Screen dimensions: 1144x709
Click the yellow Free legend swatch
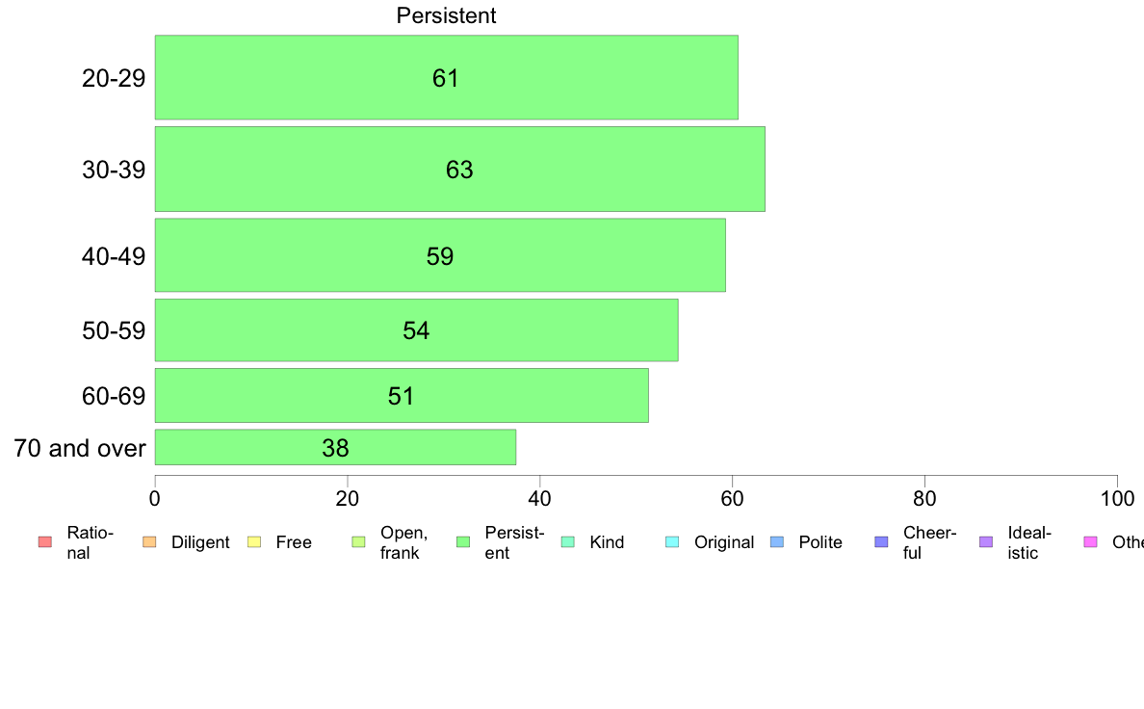click(x=254, y=542)
